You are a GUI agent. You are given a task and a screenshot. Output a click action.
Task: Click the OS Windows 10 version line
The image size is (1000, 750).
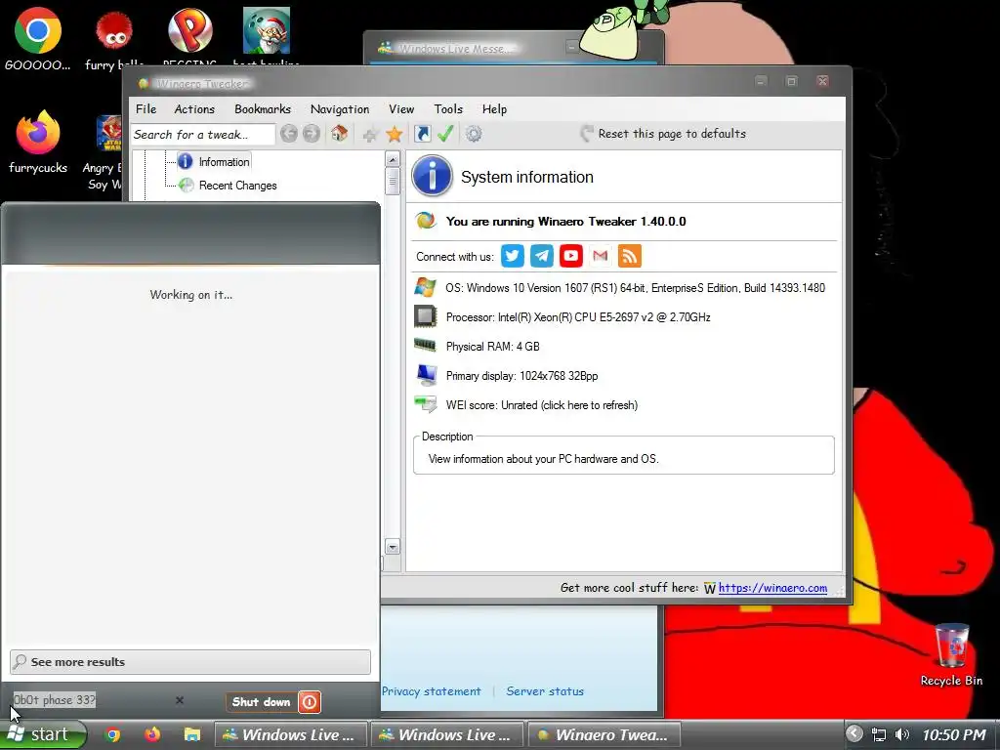[635, 288]
